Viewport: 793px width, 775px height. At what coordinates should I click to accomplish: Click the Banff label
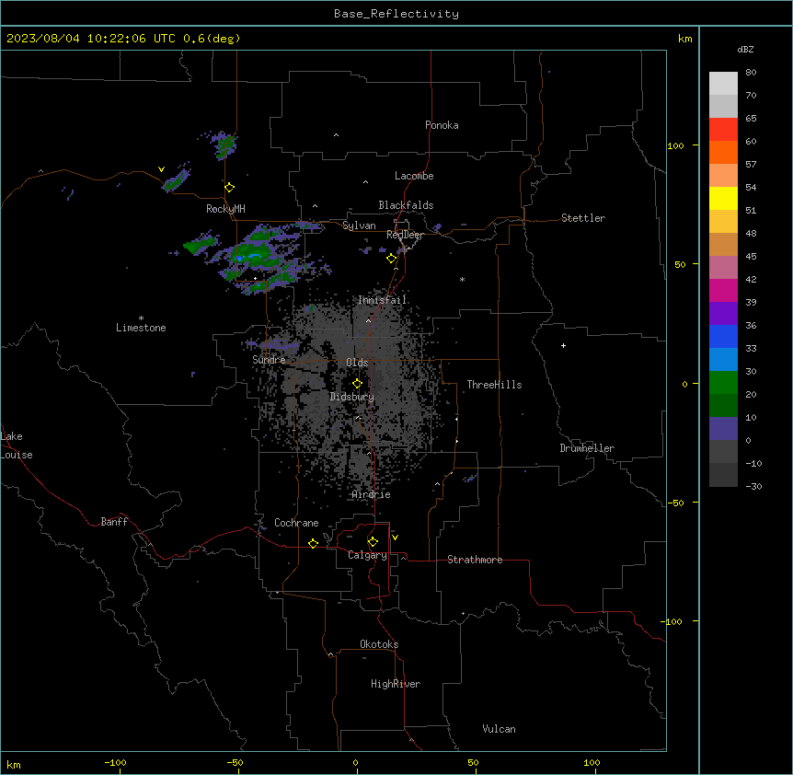point(114,522)
